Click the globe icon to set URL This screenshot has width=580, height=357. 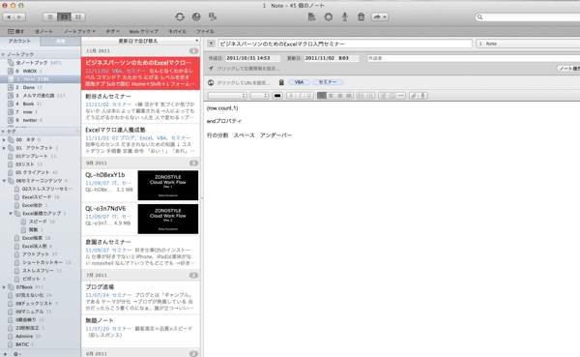click(211, 82)
